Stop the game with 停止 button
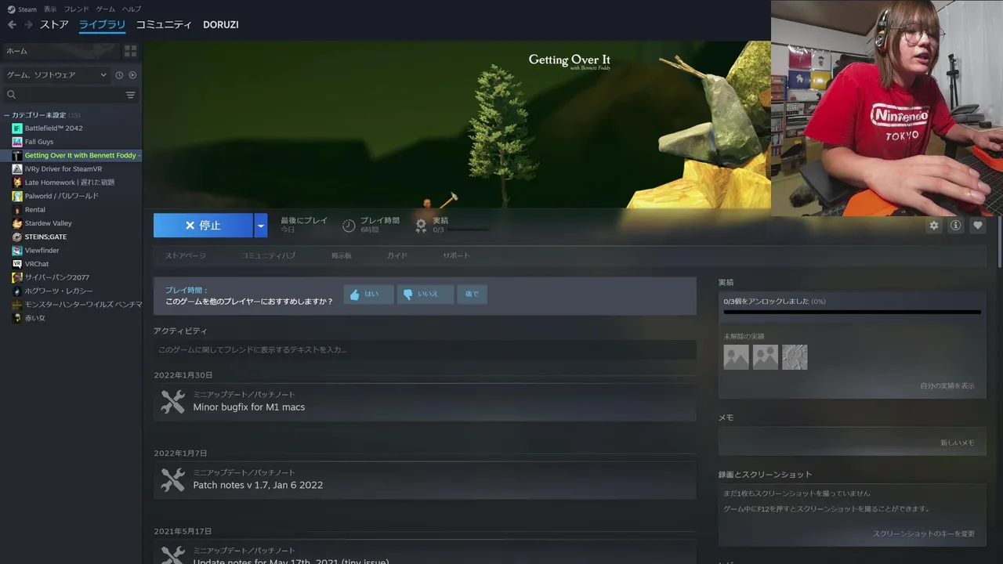The width and height of the screenshot is (1003, 564). [203, 226]
